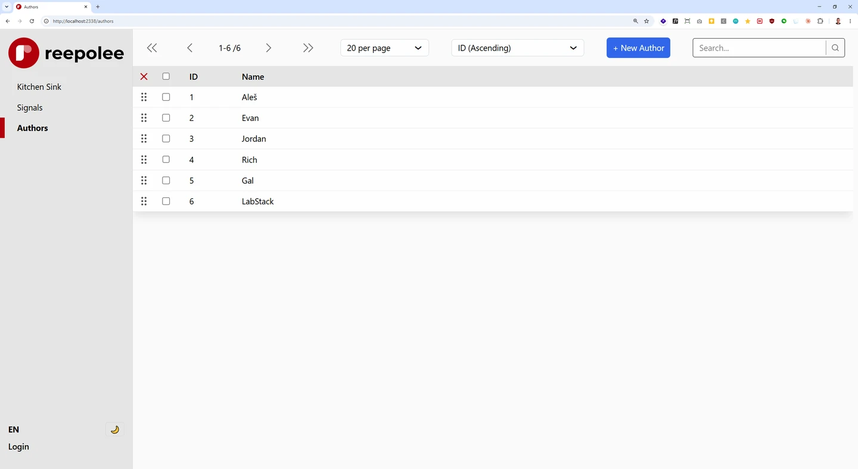Click the drag handle for Aleš row
This screenshot has height=469, width=858.
(x=144, y=97)
